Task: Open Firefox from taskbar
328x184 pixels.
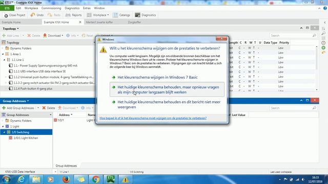Action: click(66, 179)
